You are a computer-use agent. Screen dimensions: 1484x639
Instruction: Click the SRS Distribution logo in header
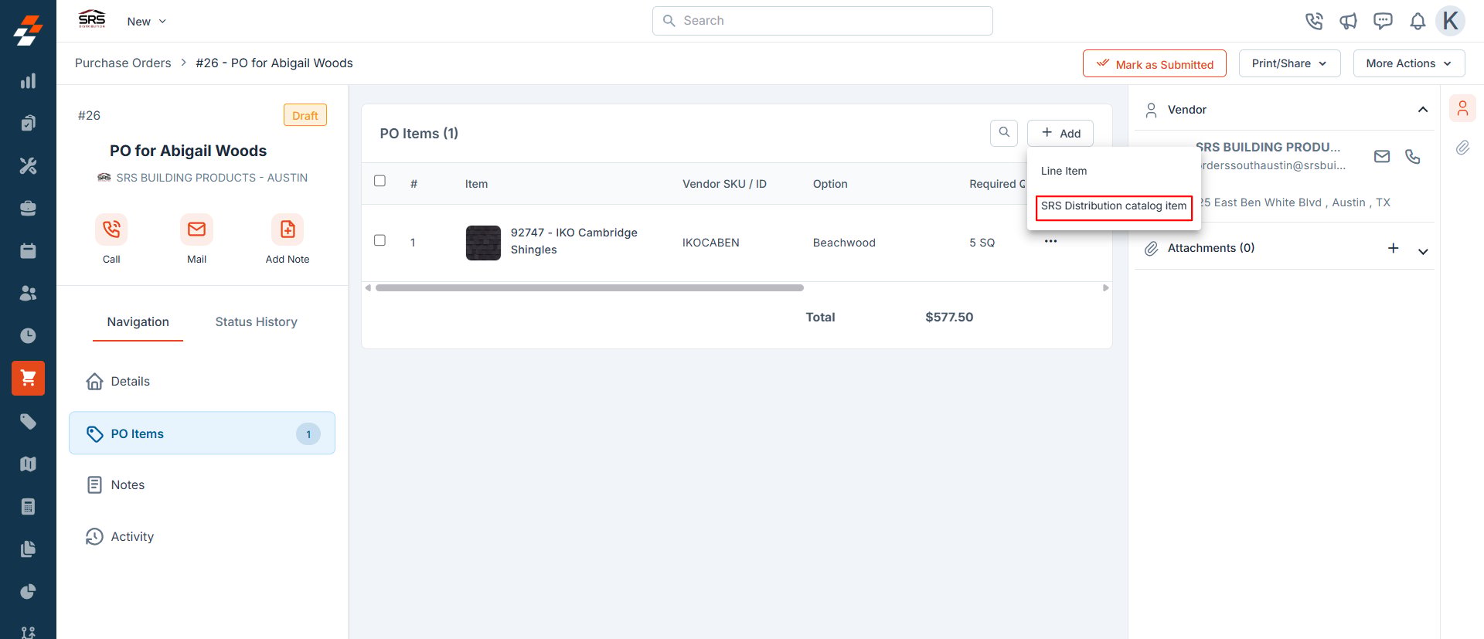click(92, 19)
